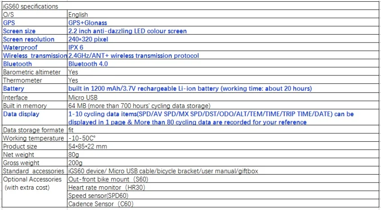Click the 'Thermometer' label cell
Image resolution: width=381 pixels, height=210 pixels.
[x=35, y=80]
